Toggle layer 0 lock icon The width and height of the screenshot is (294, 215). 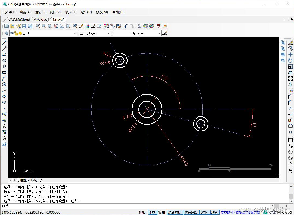click(x=16, y=33)
